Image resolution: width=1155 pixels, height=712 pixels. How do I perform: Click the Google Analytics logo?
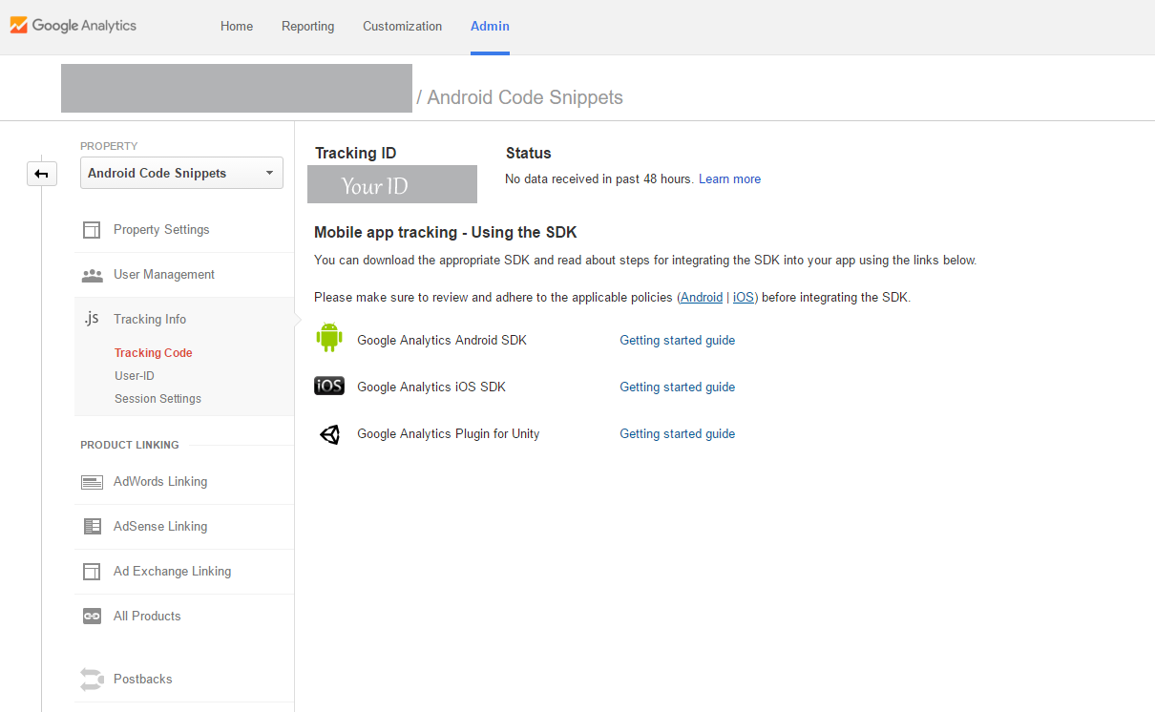pyautogui.click(x=73, y=26)
